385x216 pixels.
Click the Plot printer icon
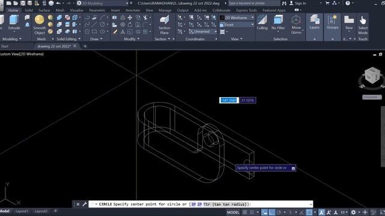click(51, 3)
